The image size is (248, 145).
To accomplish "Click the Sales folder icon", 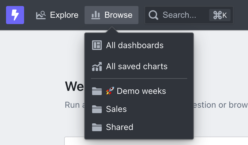I will click(97, 109).
